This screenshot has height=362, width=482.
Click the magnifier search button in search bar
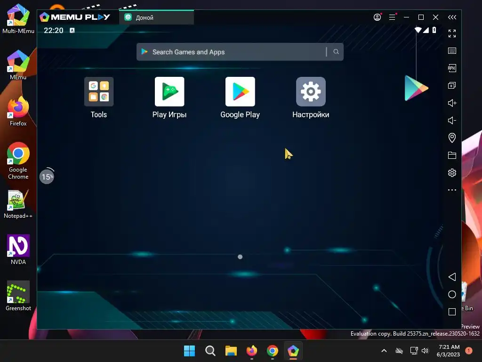point(336,52)
